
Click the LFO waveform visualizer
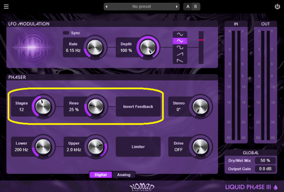click(x=33, y=47)
